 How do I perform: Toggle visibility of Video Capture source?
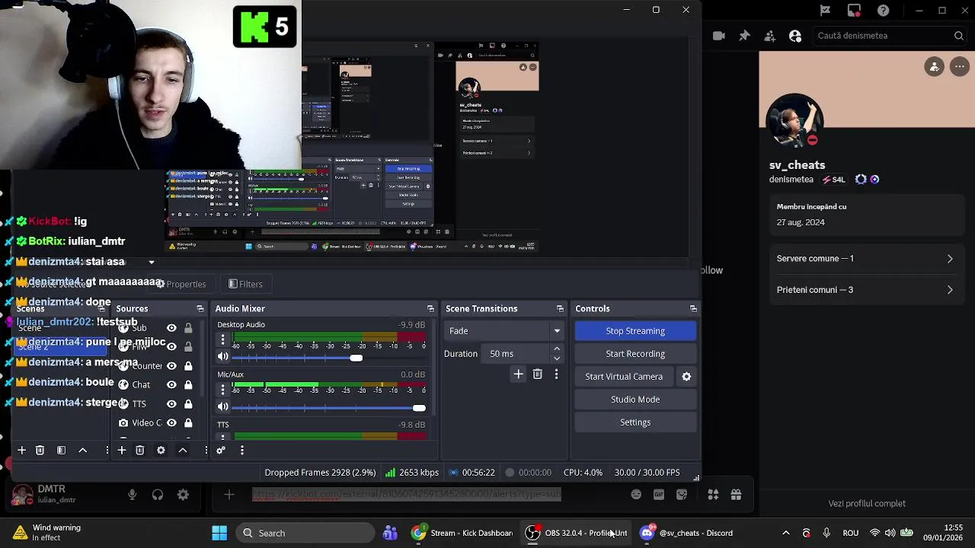(x=171, y=423)
